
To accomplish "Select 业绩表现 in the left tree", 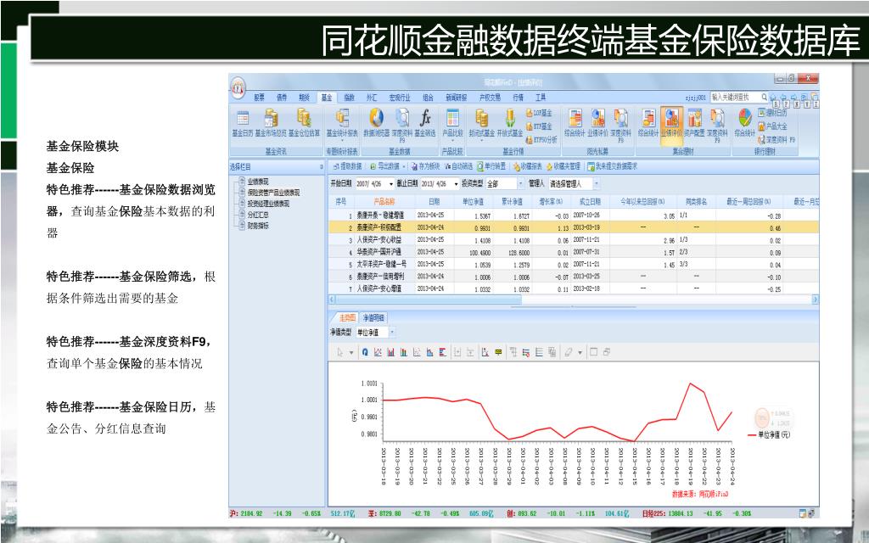I will tap(258, 182).
